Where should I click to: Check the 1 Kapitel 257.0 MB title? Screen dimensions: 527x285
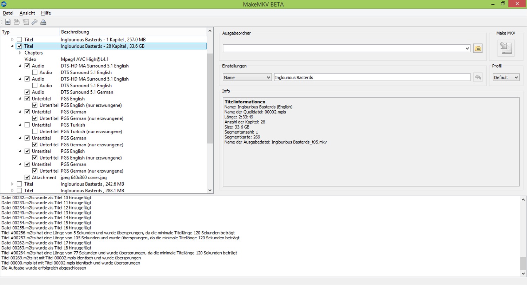tap(19, 40)
